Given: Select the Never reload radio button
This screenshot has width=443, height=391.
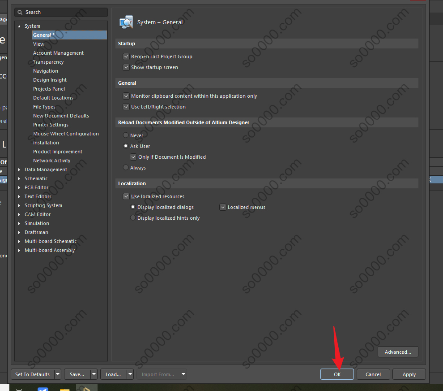Looking at the screenshot, I should pos(126,135).
